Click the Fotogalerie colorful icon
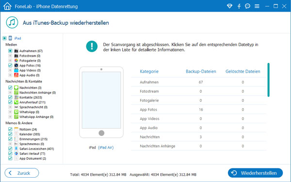The height and width of the screenshot is (182, 291). pos(16,61)
